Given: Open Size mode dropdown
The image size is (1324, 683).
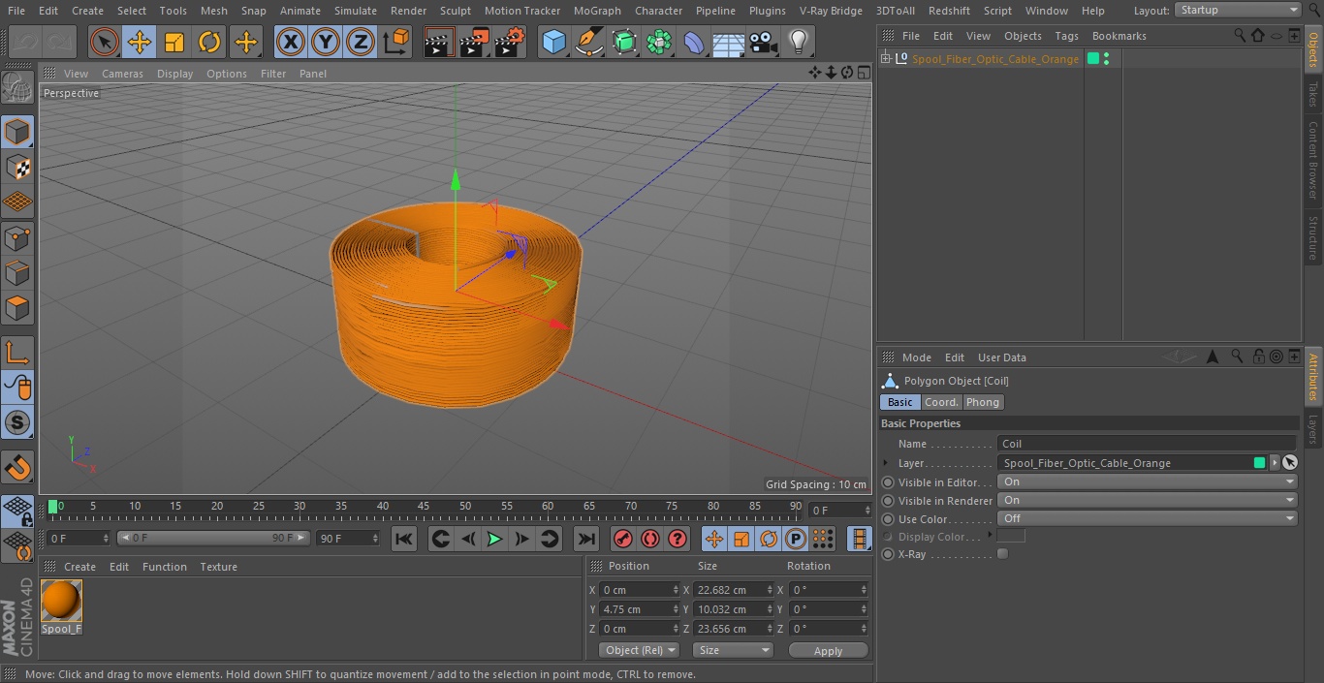Looking at the screenshot, I should 733,650.
